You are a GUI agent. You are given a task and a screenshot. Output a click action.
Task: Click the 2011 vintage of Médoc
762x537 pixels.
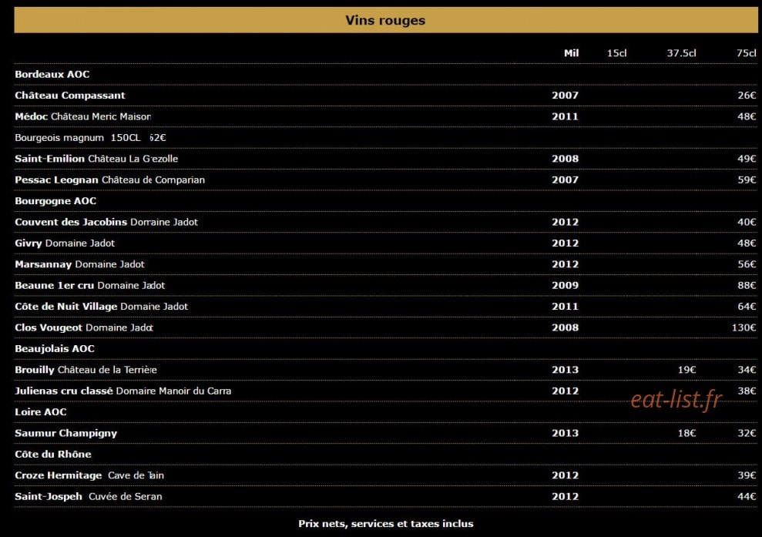point(565,116)
